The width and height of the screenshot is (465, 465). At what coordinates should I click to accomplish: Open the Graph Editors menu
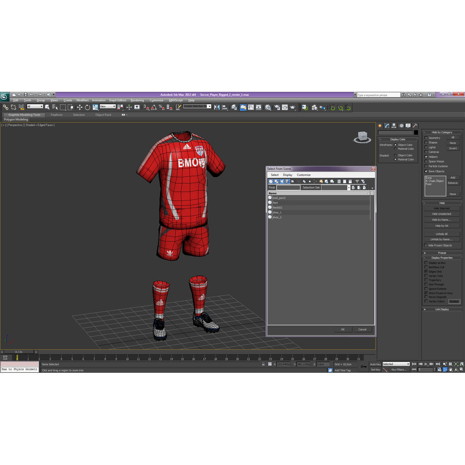tap(117, 100)
